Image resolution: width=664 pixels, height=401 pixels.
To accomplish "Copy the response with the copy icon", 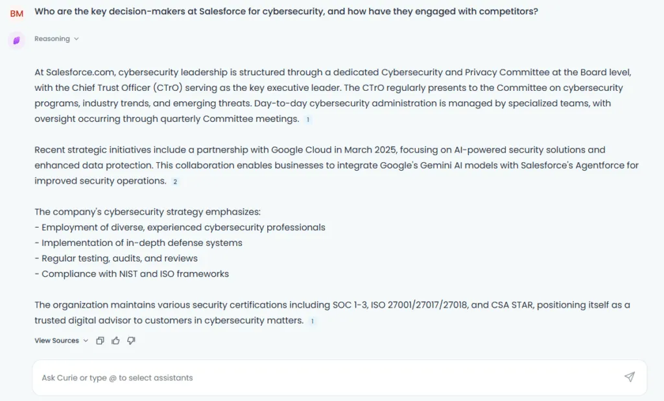I will click(100, 341).
